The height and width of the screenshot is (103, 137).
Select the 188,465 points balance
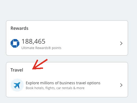[x=34, y=41]
